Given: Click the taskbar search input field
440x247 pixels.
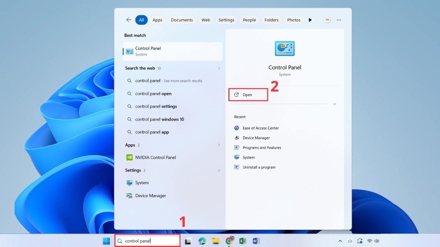Looking at the screenshot, I should coord(150,241).
